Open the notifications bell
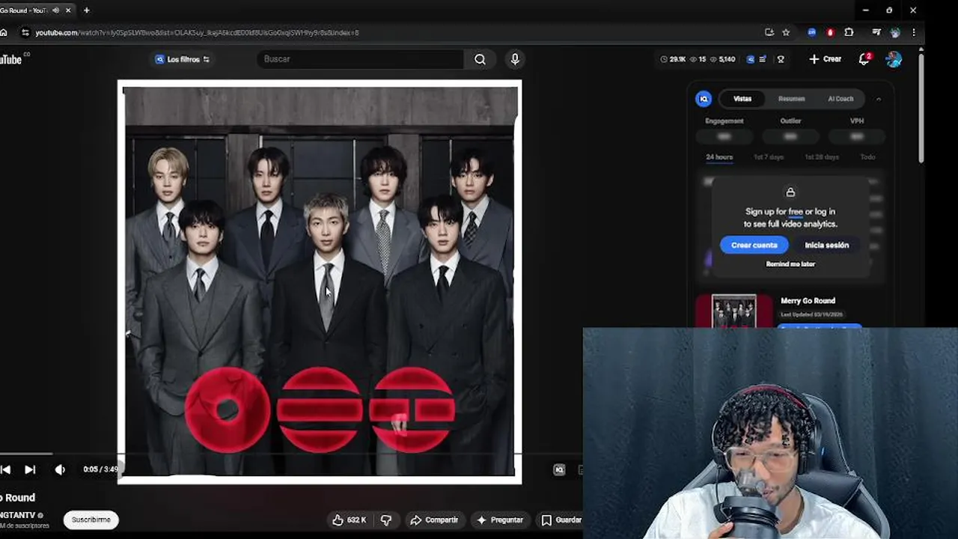This screenshot has width=958, height=539. pyautogui.click(x=864, y=59)
